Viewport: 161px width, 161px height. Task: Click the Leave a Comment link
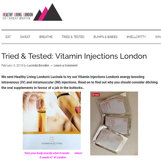tap(65, 65)
